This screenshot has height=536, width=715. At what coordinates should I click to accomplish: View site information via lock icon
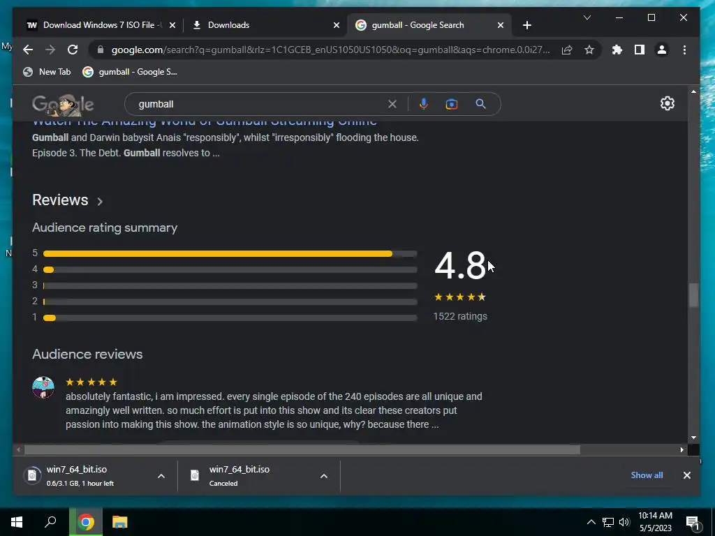101,50
